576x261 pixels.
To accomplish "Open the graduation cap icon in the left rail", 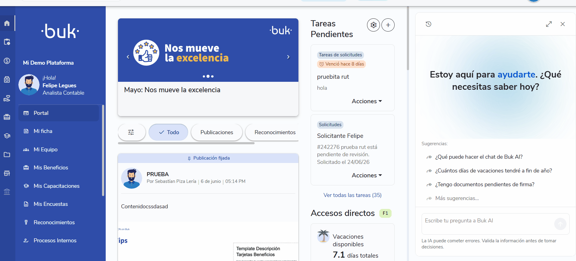I will click(x=7, y=136).
